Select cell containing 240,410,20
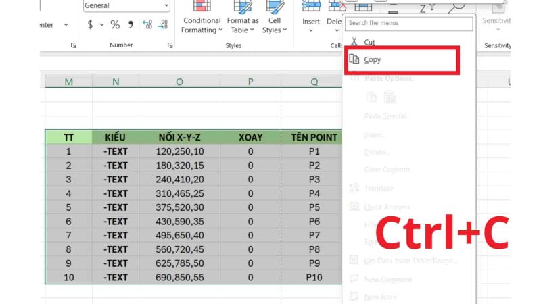This screenshot has height=304, width=541. (x=179, y=179)
